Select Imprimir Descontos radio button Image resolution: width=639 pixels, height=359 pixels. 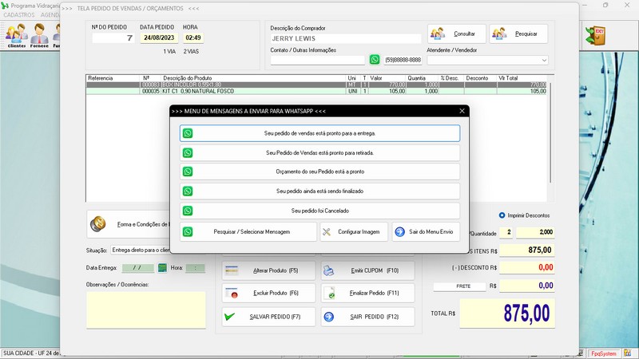(502, 215)
